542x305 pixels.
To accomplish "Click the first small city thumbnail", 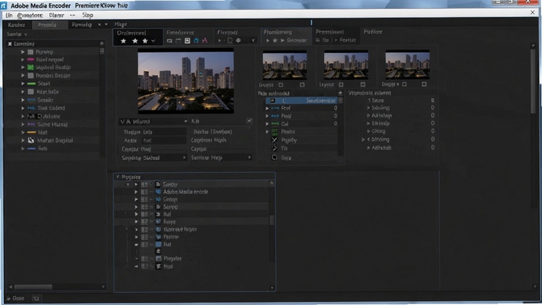I will [285, 66].
